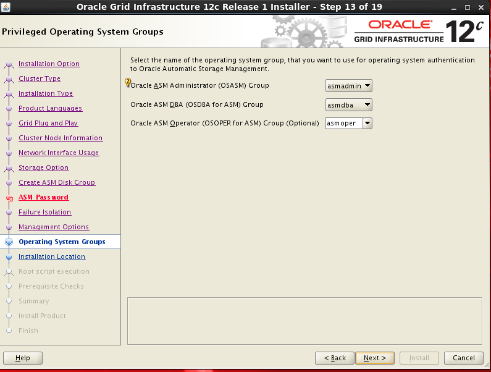Click the Oracle ASM Operator (OSOPER) Group label
Image resolution: width=491 pixels, height=372 pixels.
tap(225, 123)
